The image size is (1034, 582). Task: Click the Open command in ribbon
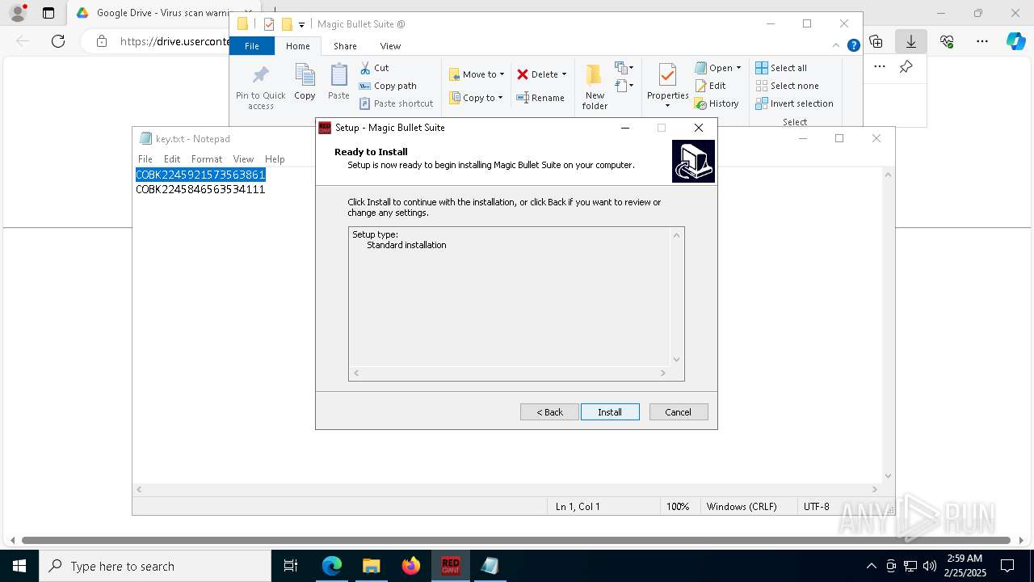[x=714, y=68]
